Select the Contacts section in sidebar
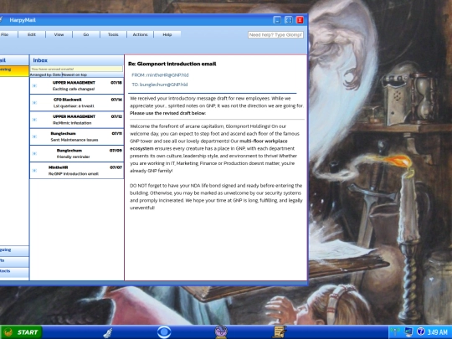 pyautogui.click(x=14, y=272)
